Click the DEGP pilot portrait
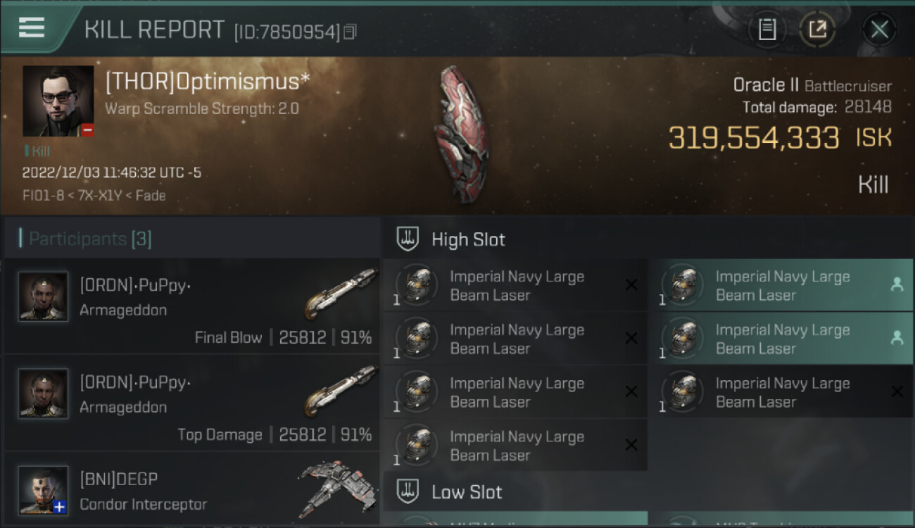This screenshot has width=915, height=528. pos(44,490)
